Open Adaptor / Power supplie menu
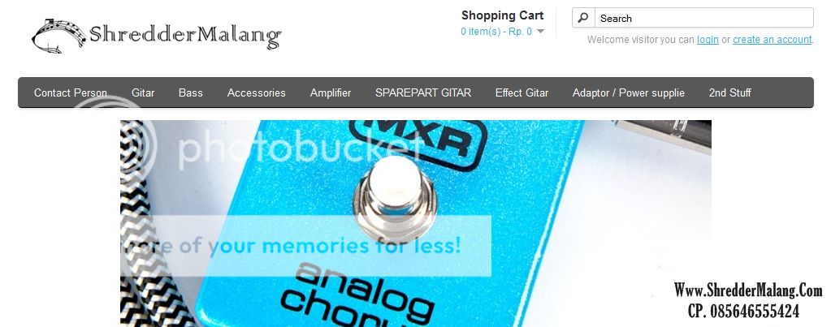This screenshot has width=831, height=327. point(629,93)
